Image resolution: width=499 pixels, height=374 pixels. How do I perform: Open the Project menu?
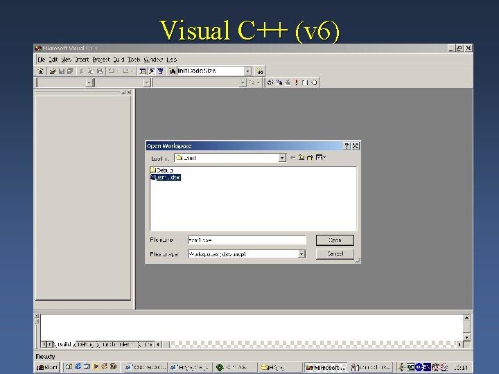point(101,60)
